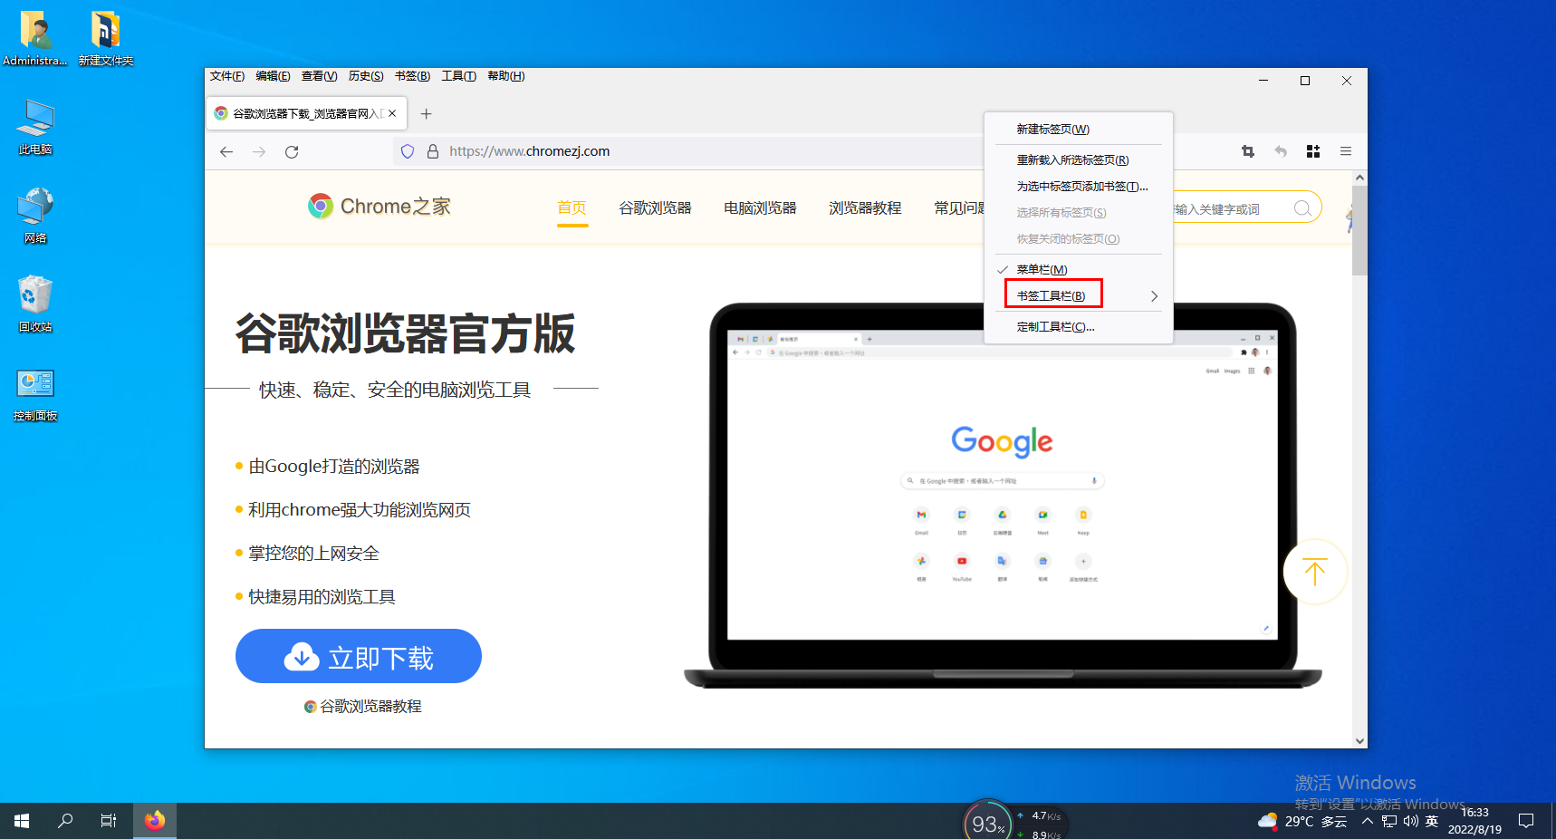Open taskbar search magnifier

pyautogui.click(x=65, y=821)
